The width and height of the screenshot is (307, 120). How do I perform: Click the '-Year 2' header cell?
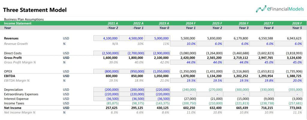[x=112, y=28]
